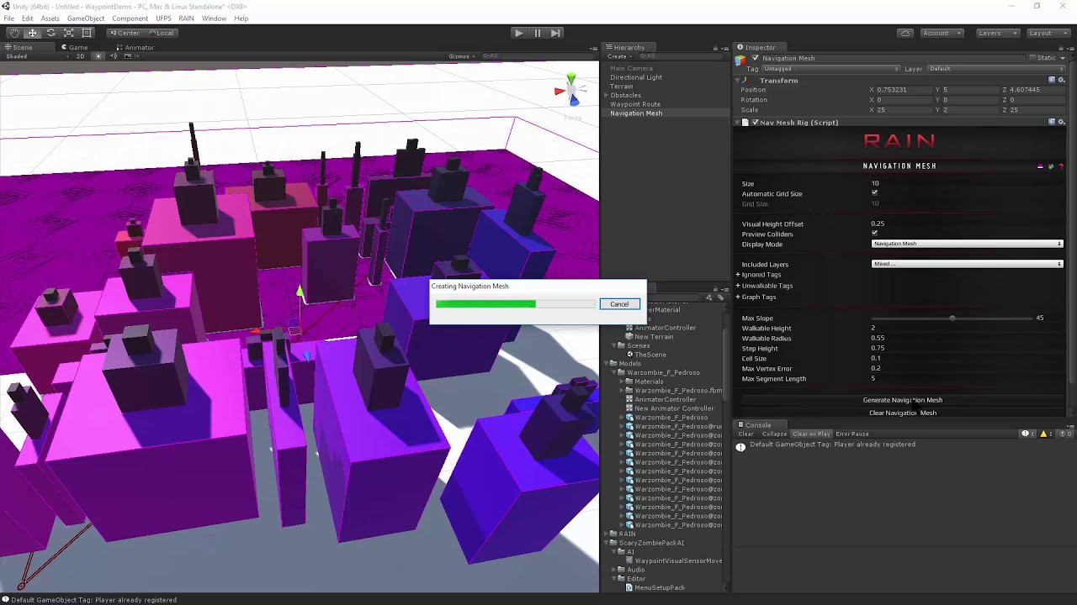Viewport: 1077px width, 605px height.
Task: Open the Display Mode dropdown
Action: coord(967,244)
